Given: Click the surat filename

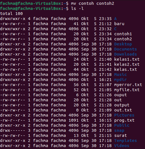Looking at the screenshot, I should [120, 135].
